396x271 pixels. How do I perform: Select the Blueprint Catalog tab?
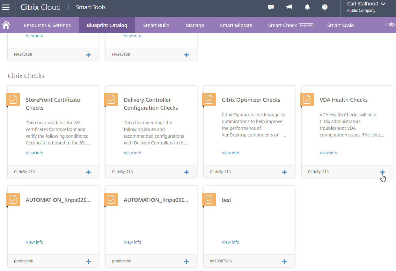(x=107, y=25)
